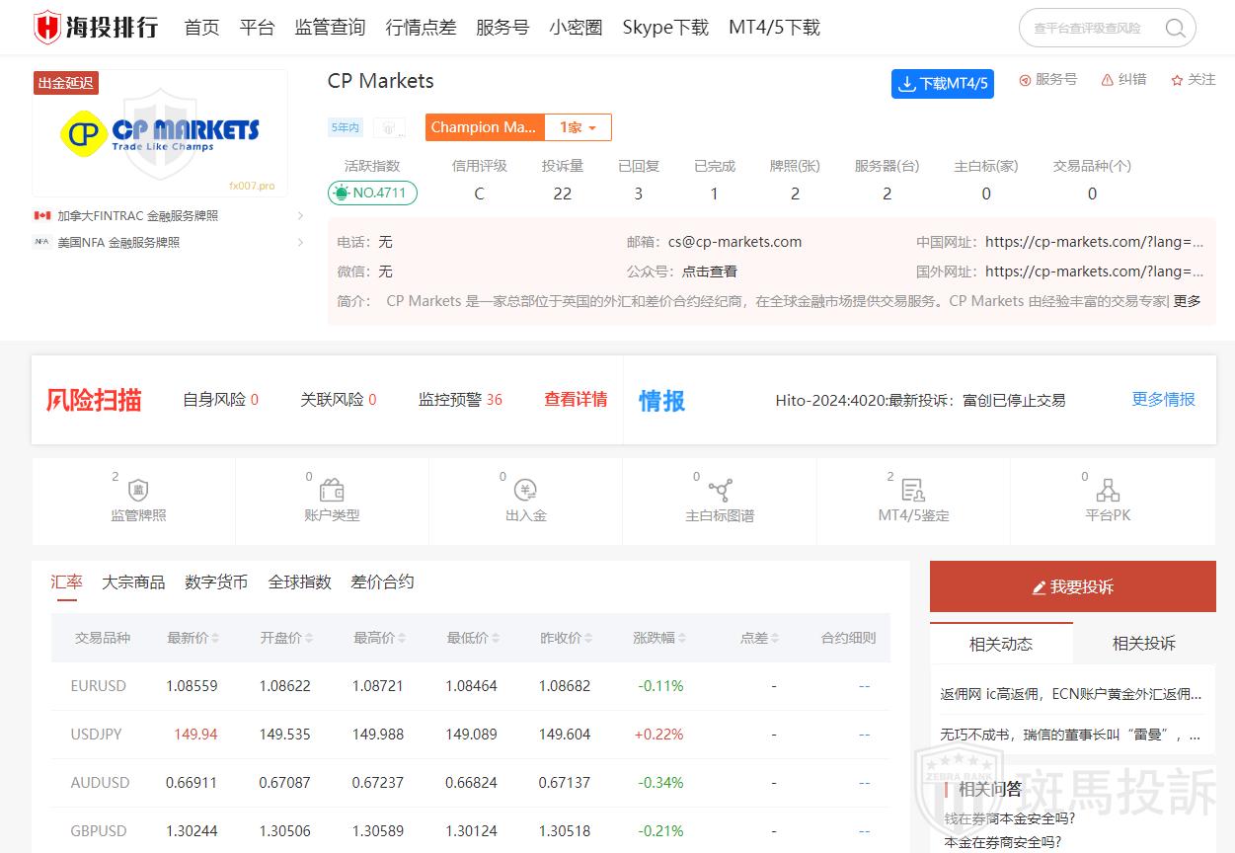1235x853 pixels.
Task: Open the 监管查询 menu item
Action: coord(330,28)
